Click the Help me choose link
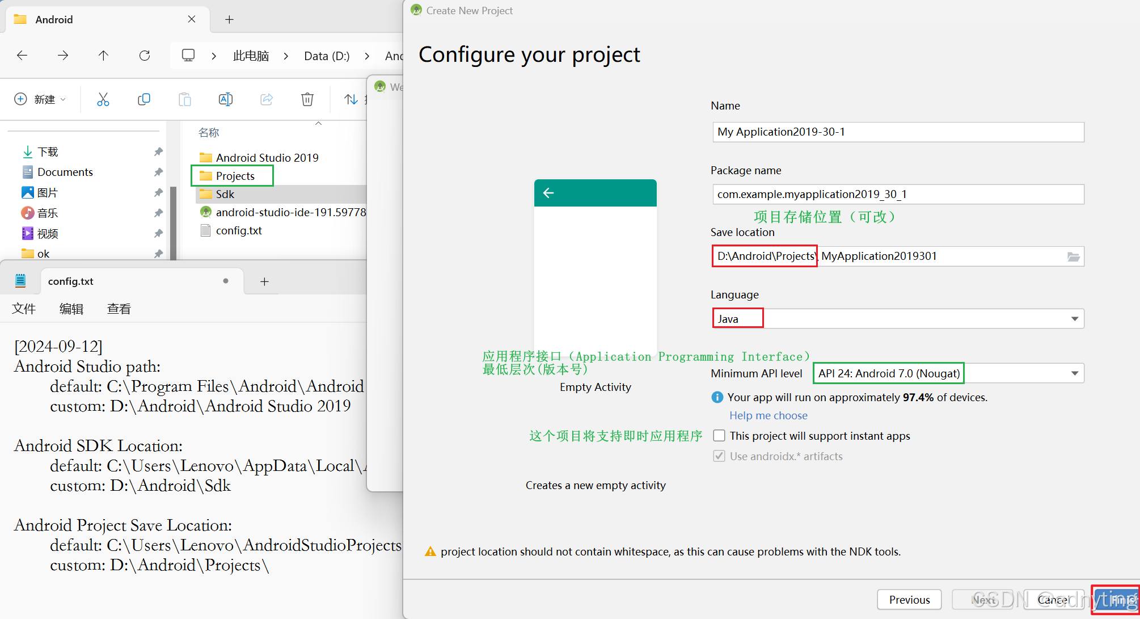 click(768, 415)
